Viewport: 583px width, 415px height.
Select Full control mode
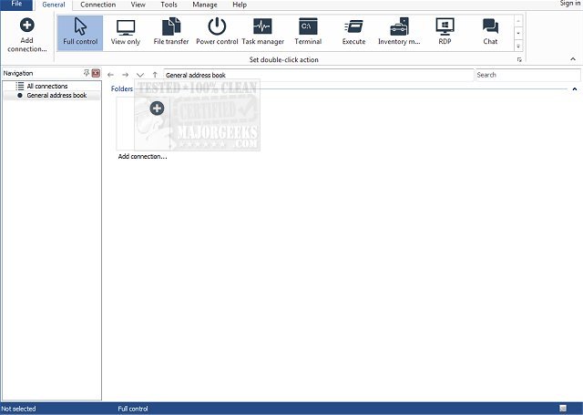(80, 32)
